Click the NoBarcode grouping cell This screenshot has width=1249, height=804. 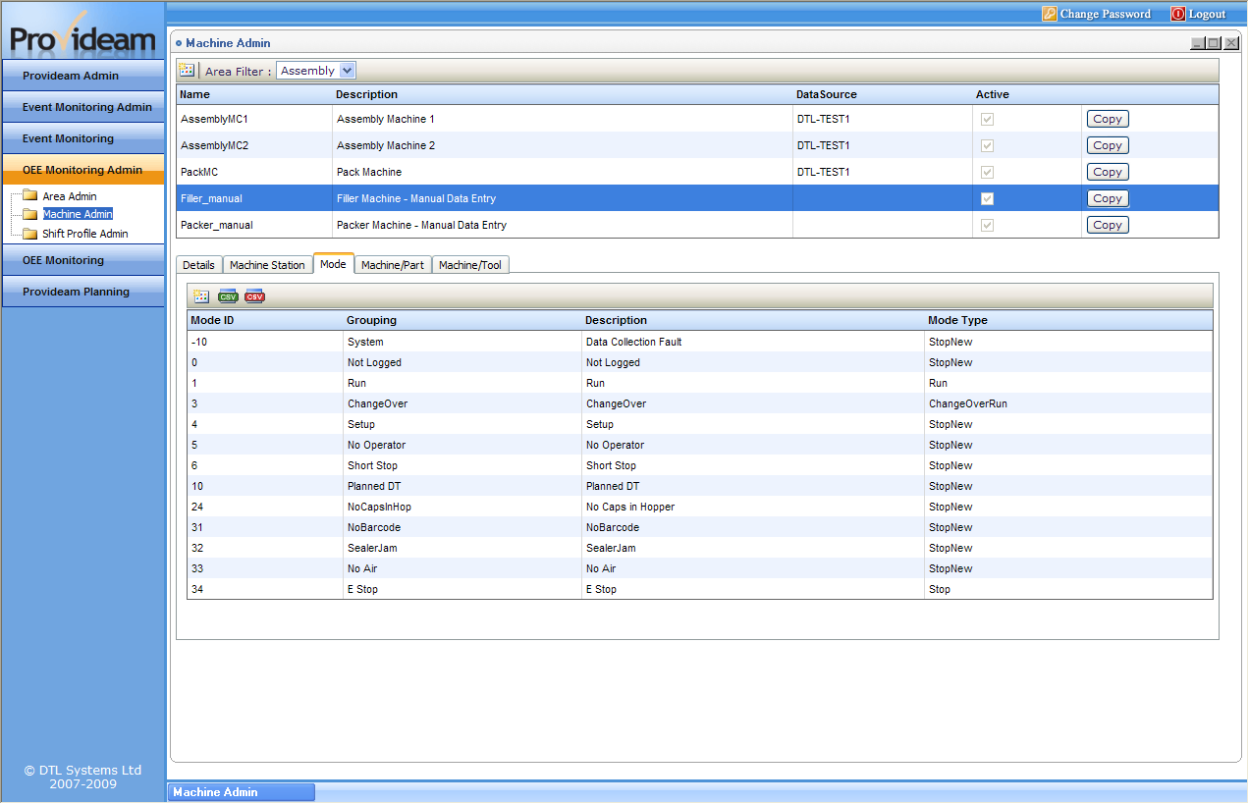[374, 527]
